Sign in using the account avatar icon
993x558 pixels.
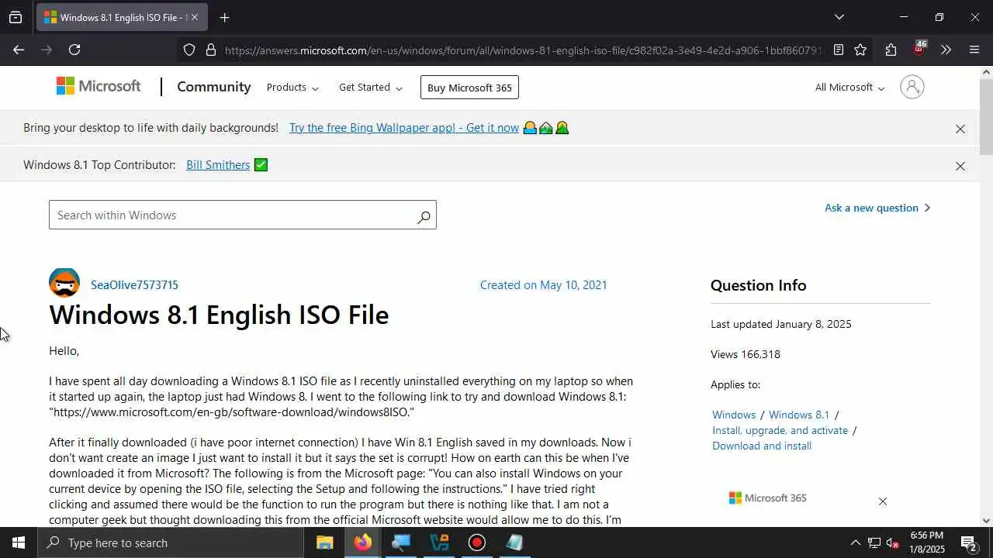tap(912, 87)
